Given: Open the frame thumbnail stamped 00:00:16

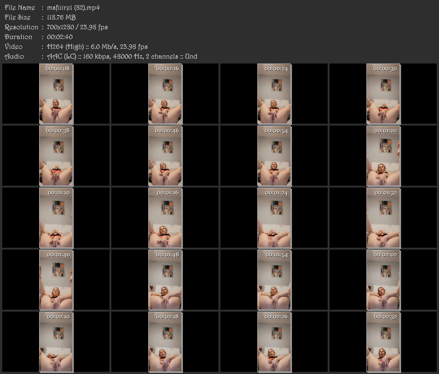Looking at the screenshot, I should click(x=165, y=94).
